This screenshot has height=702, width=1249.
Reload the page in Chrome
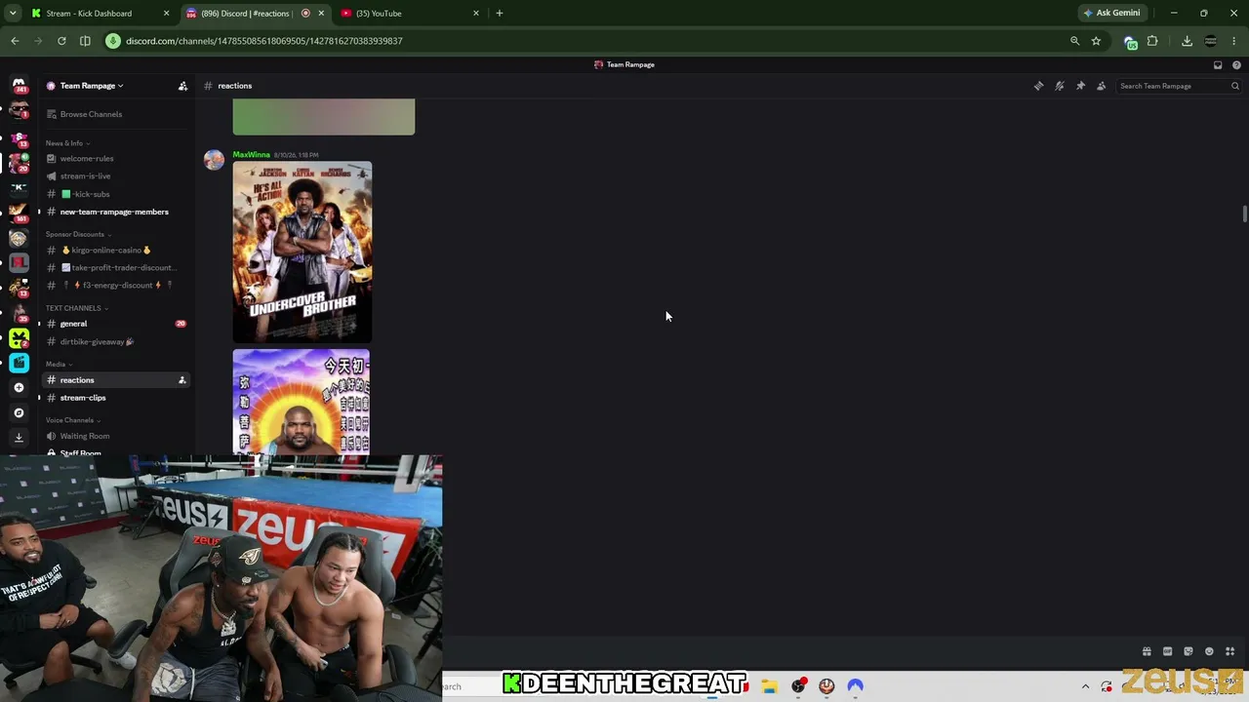[x=61, y=41]
